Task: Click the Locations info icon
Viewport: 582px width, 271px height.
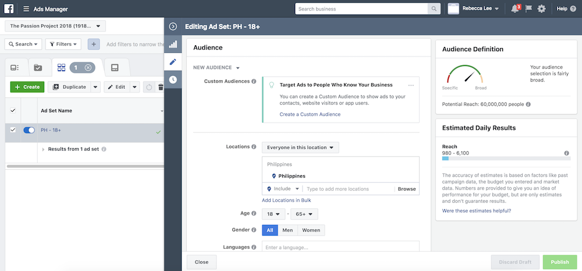Action: [254, 147]
